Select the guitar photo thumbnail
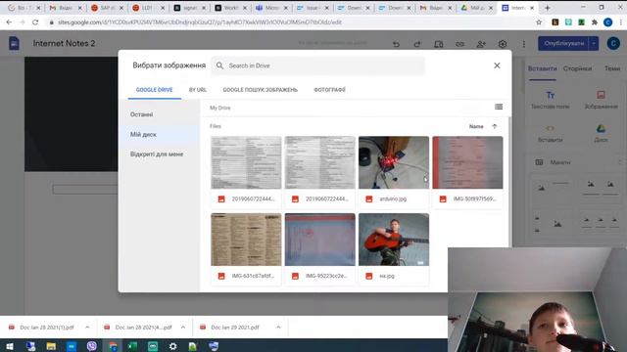The image size is (627, 352). point(394,240)
